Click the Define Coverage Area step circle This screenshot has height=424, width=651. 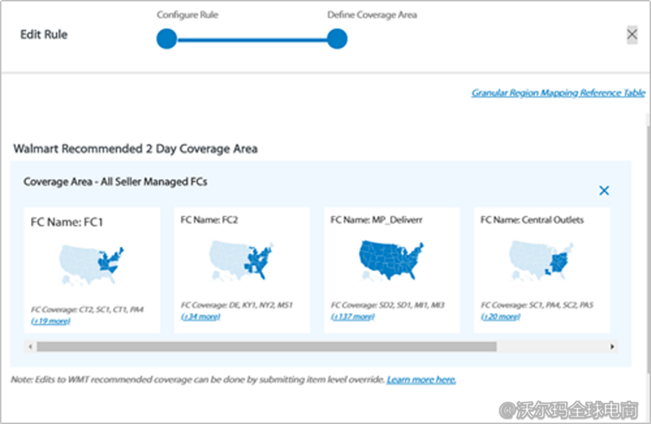coord(337,39)
